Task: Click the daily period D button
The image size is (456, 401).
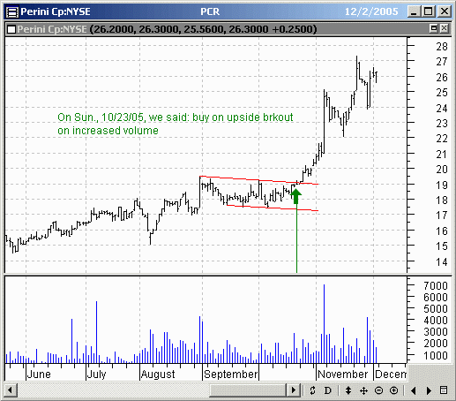Action: [x=327, y=390]
